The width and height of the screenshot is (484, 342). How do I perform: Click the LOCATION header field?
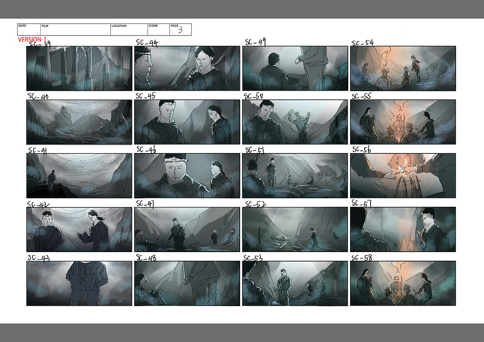point(129,29)
